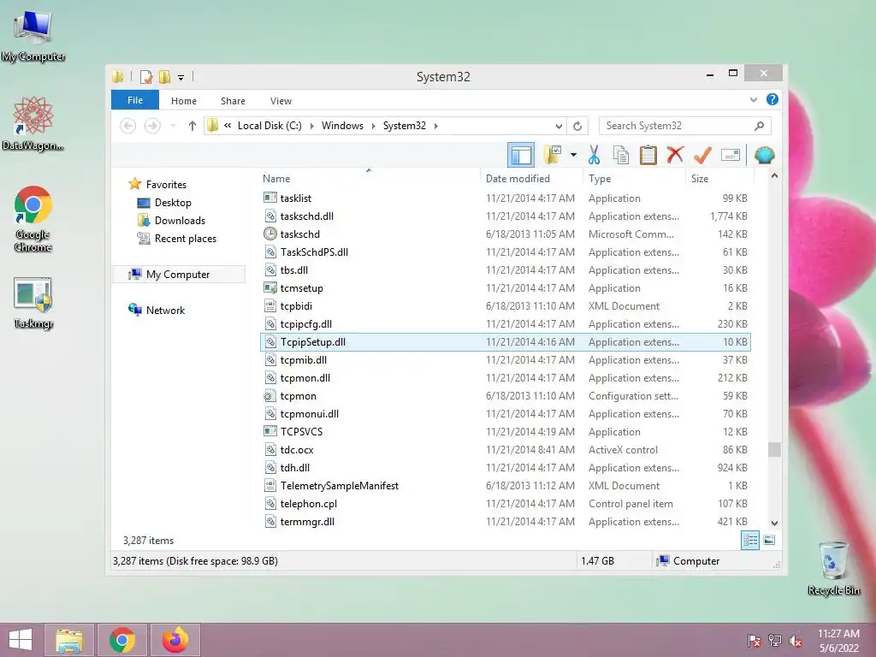Open the Taskmgr desktop shortcut
The height and width of the screenshot is (657, 876).
coord(33,303)
